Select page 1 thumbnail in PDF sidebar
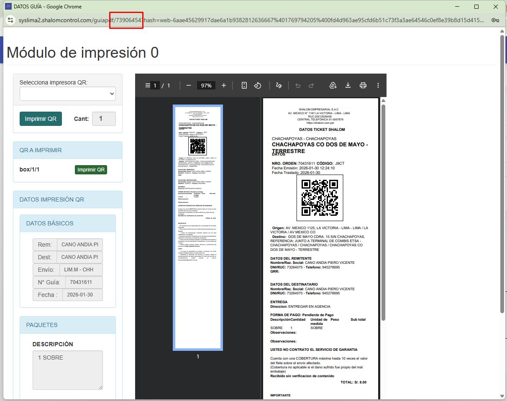507x401 pixels. [198, 227]
